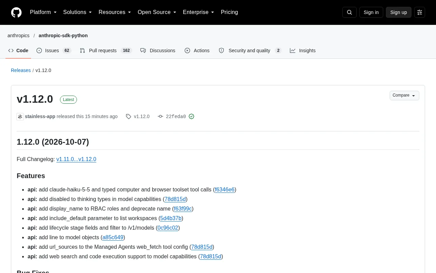Screen dimensions: 436x273
Task: Select the v1.12.0 release title
Action: coord(35,99)
